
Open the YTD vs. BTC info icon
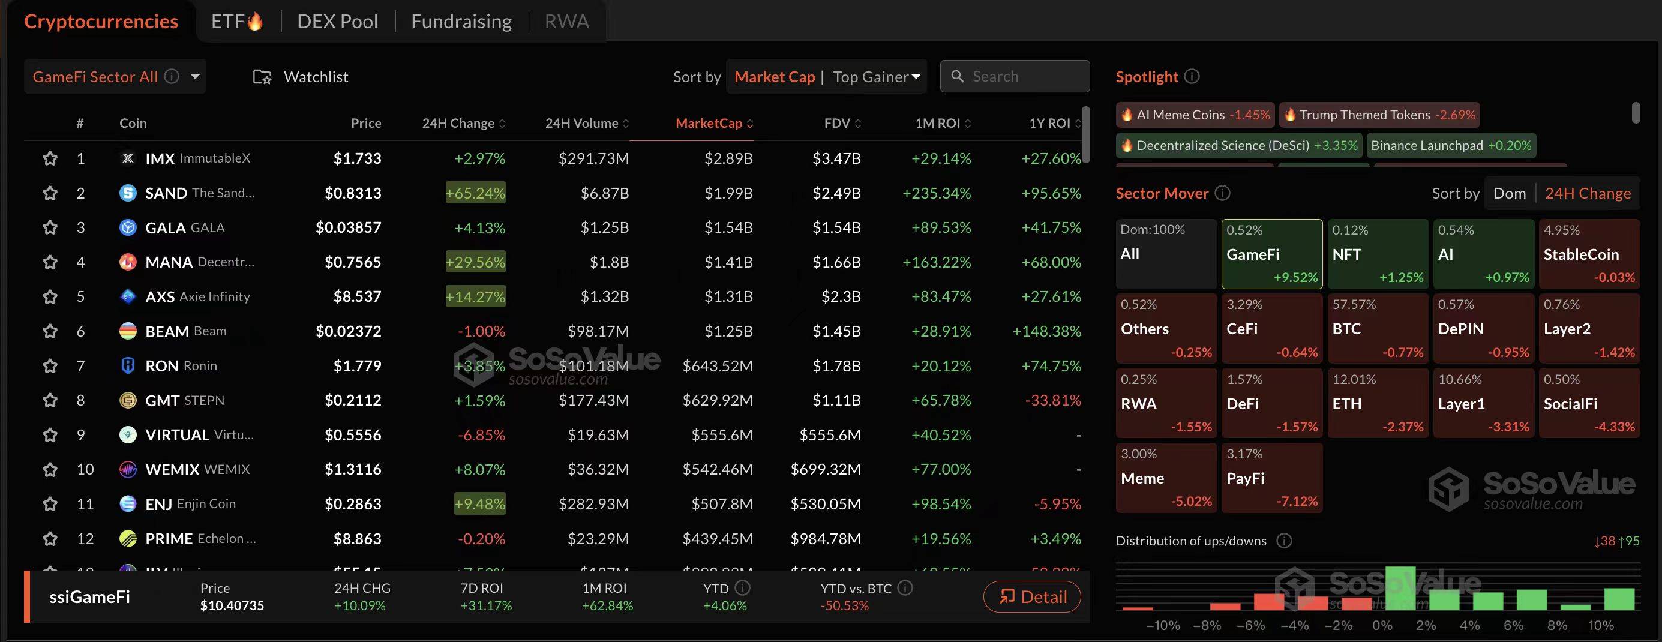[x=905, y=588]
